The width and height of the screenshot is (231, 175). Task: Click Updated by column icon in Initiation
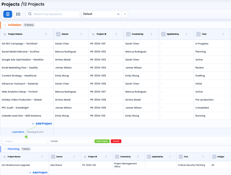(x=164, y=34)
